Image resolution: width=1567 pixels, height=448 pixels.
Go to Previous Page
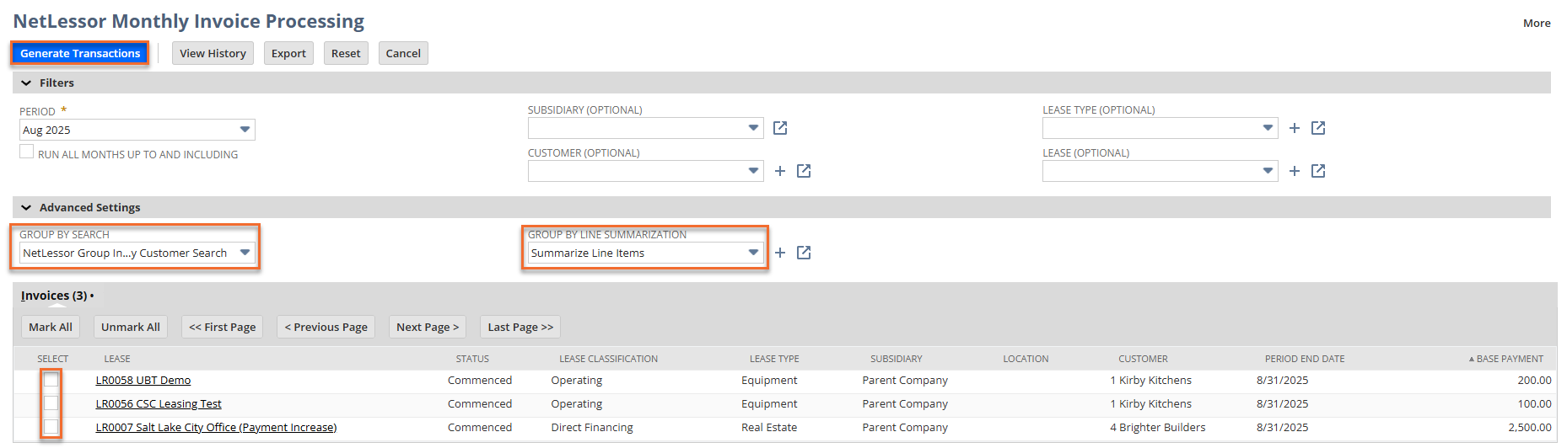point(326,327)
